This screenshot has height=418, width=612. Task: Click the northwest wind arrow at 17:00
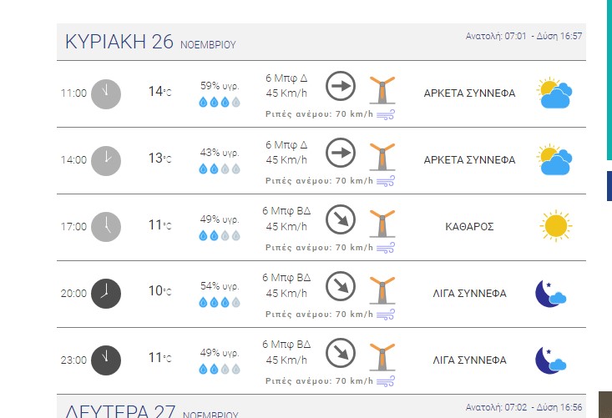(x=341, y=219)
